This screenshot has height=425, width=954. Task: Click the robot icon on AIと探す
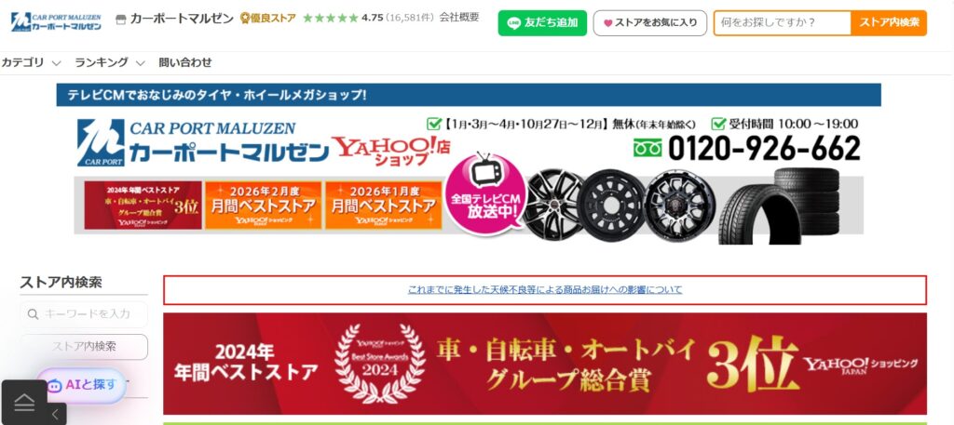pos(55,385)
